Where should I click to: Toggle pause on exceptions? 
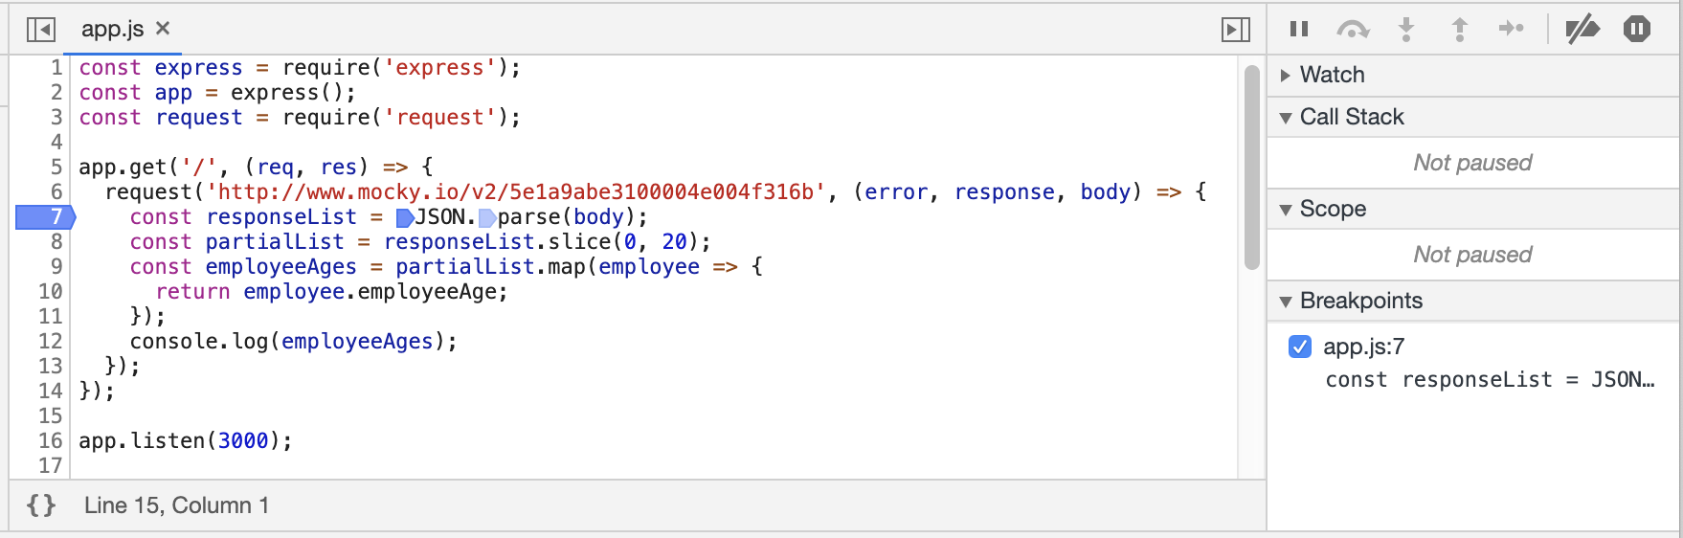pos(1637,29)
